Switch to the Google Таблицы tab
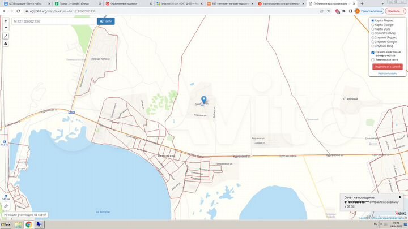 click(x=76, y=3)
